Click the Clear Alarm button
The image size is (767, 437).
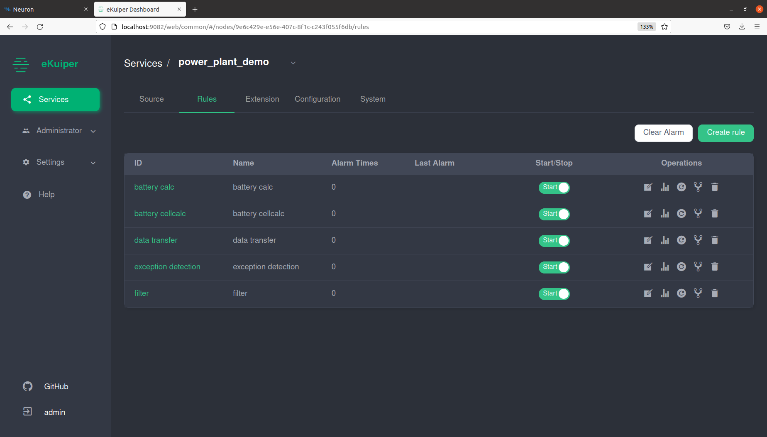pyautogui.click(x=663, y=133)
